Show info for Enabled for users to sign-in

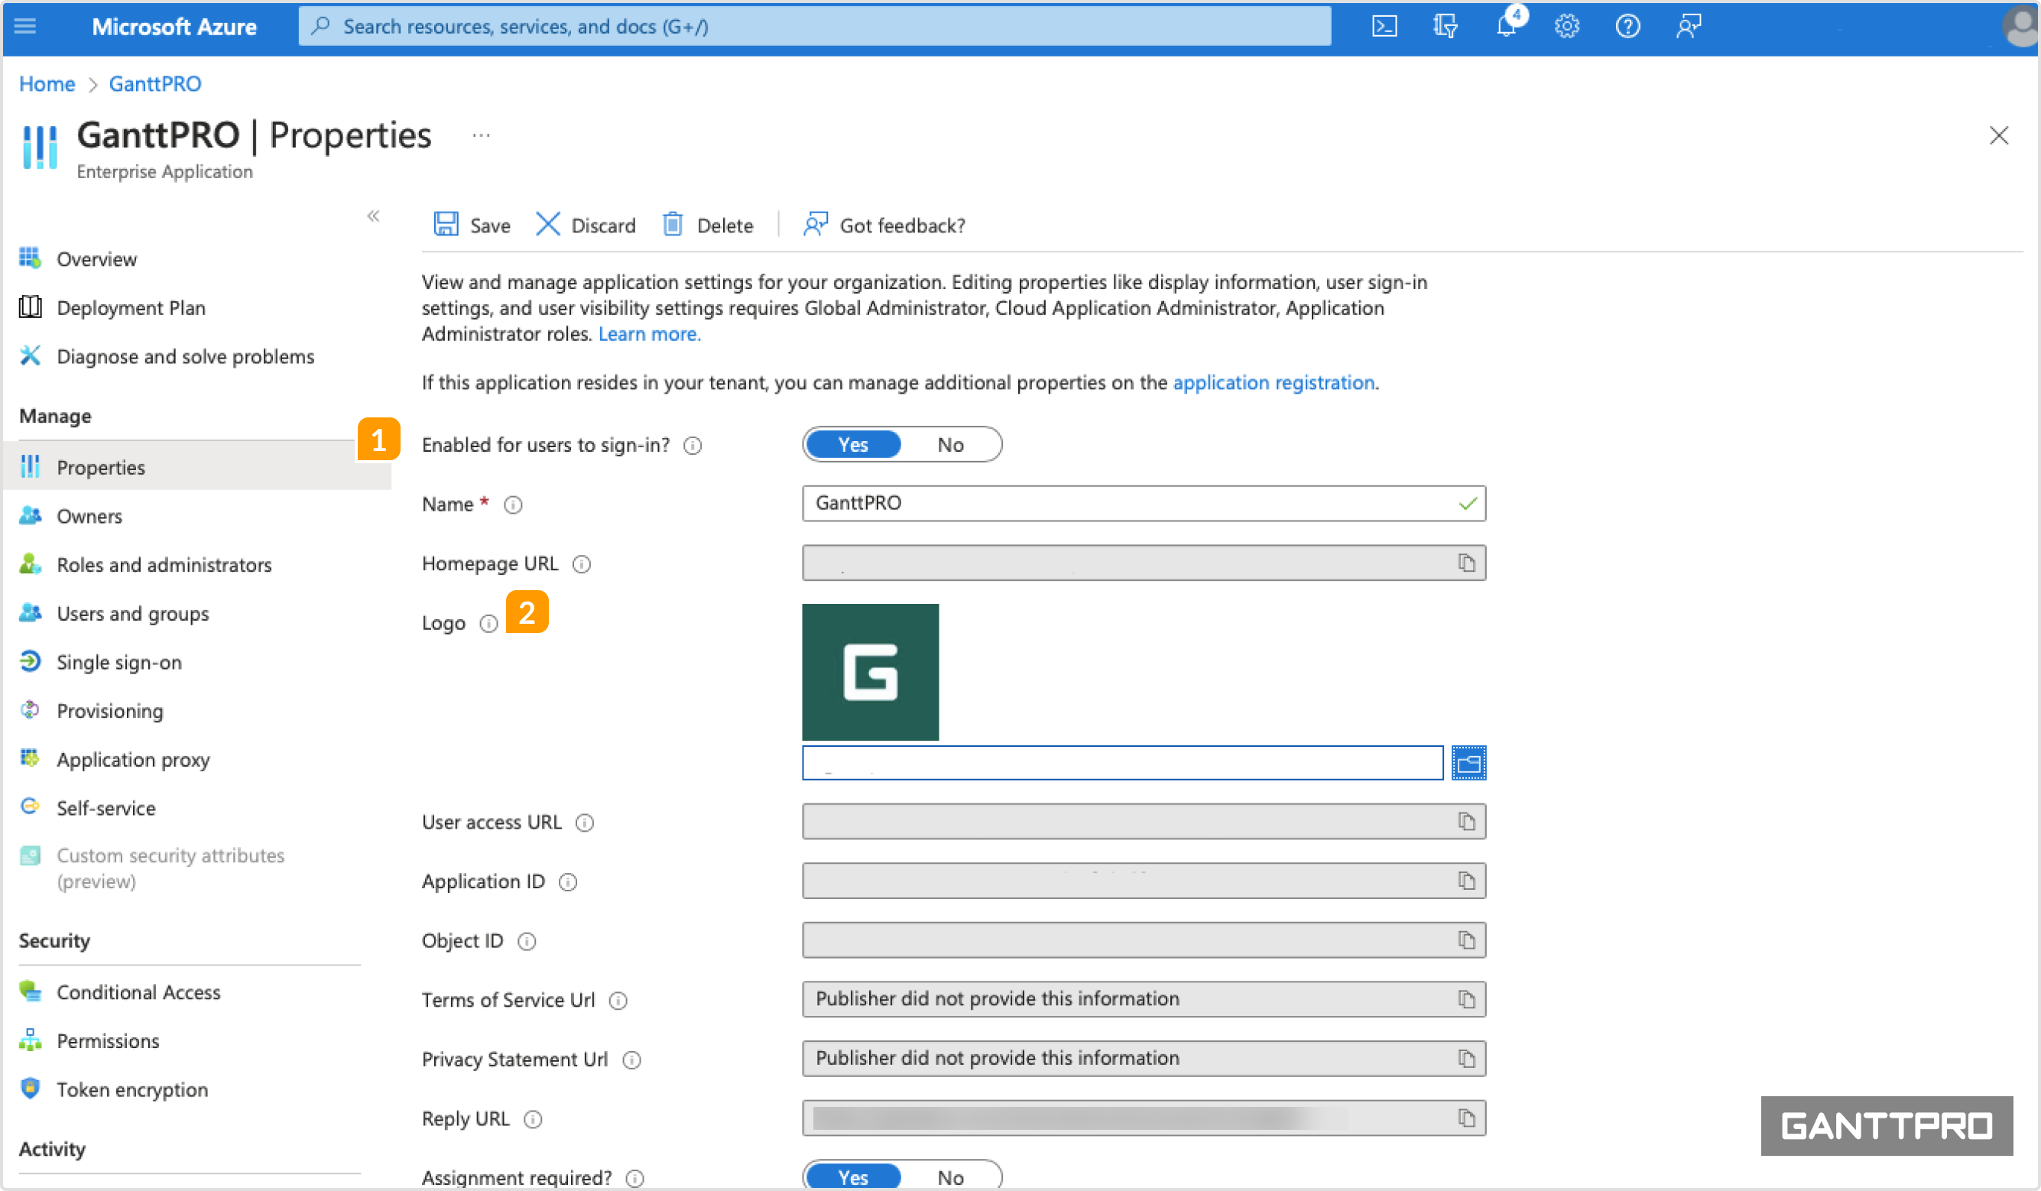click(x=693, y=446)
